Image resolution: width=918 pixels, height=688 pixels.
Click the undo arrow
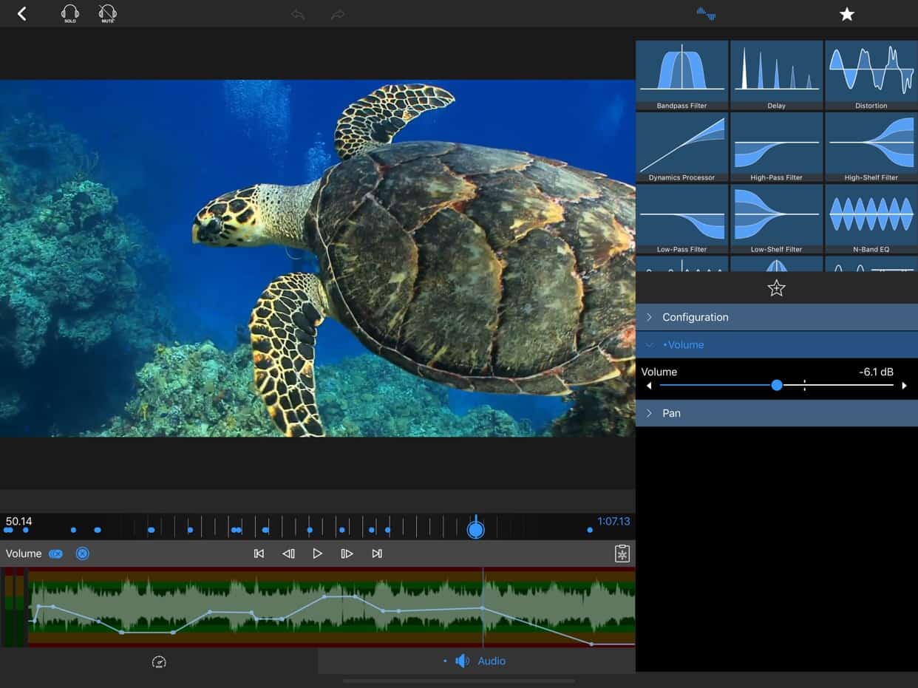298,14
